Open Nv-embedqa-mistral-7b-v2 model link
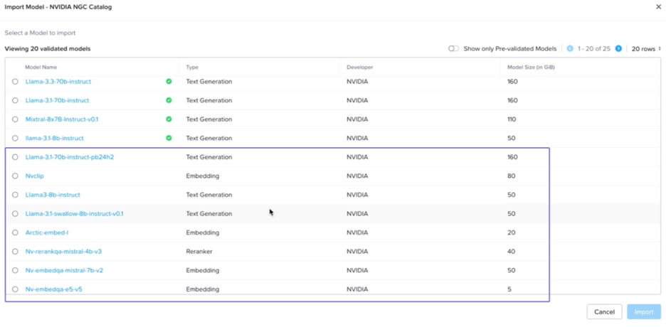The image size is (666, 327). click(x=64, y=270)
